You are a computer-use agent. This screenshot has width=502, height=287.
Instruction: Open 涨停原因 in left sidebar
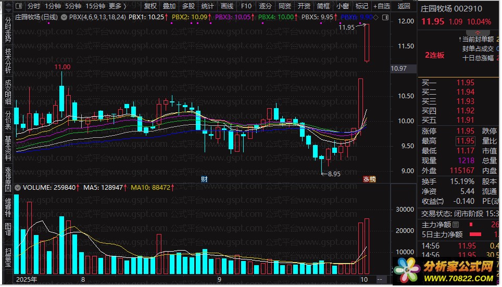(x=8, y=179)
